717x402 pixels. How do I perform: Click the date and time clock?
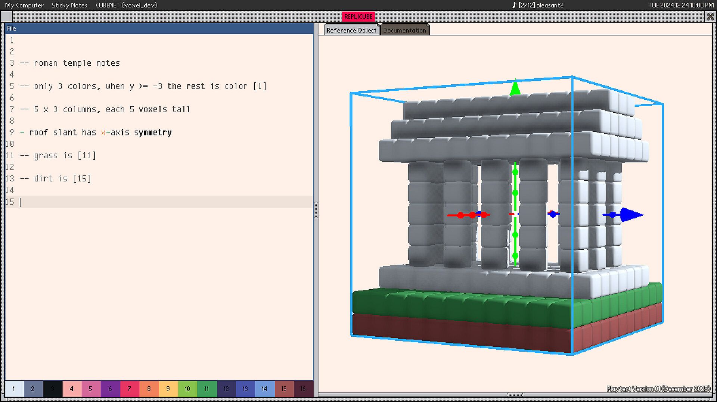click(680, 5)
